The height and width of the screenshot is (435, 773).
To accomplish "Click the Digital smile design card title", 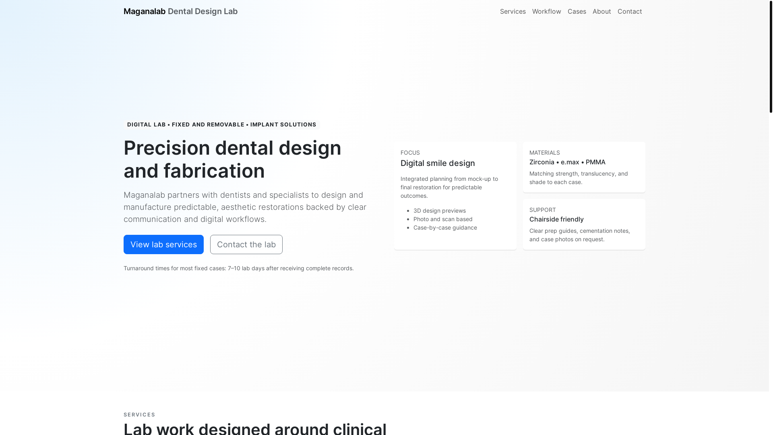I will (x=438, y=163).
